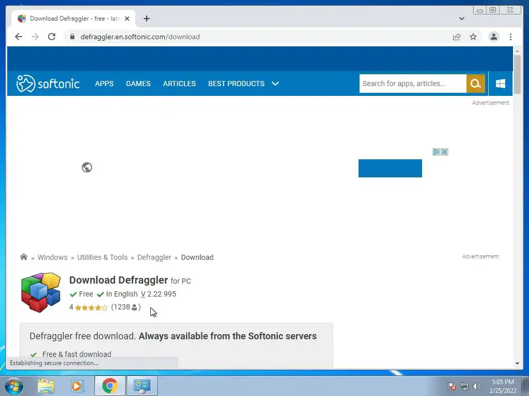529x396 pixels.
Task: Close the advertisement with X
Action: tap(444, 152)
